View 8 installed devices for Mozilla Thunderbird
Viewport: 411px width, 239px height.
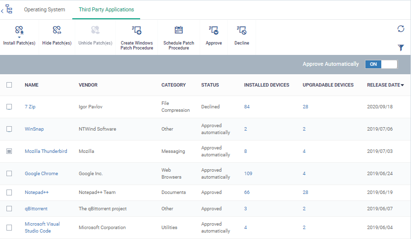tap(246, 151)
